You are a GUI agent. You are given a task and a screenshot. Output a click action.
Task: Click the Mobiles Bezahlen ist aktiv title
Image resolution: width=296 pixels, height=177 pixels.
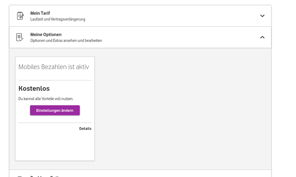click(x=54, y=67)
